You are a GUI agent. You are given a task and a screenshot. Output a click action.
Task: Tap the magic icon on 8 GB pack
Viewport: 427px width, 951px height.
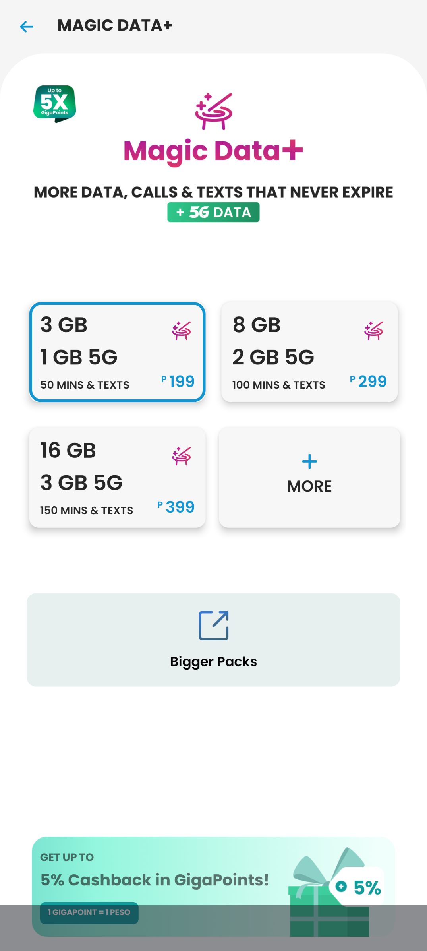[374, 331]
